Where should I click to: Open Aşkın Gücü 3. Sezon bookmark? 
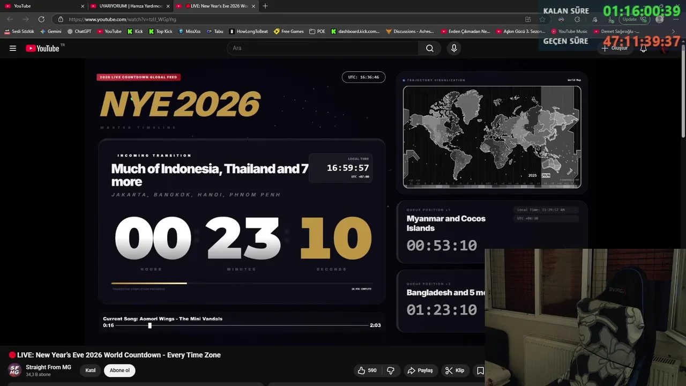(x=520, y=32)
